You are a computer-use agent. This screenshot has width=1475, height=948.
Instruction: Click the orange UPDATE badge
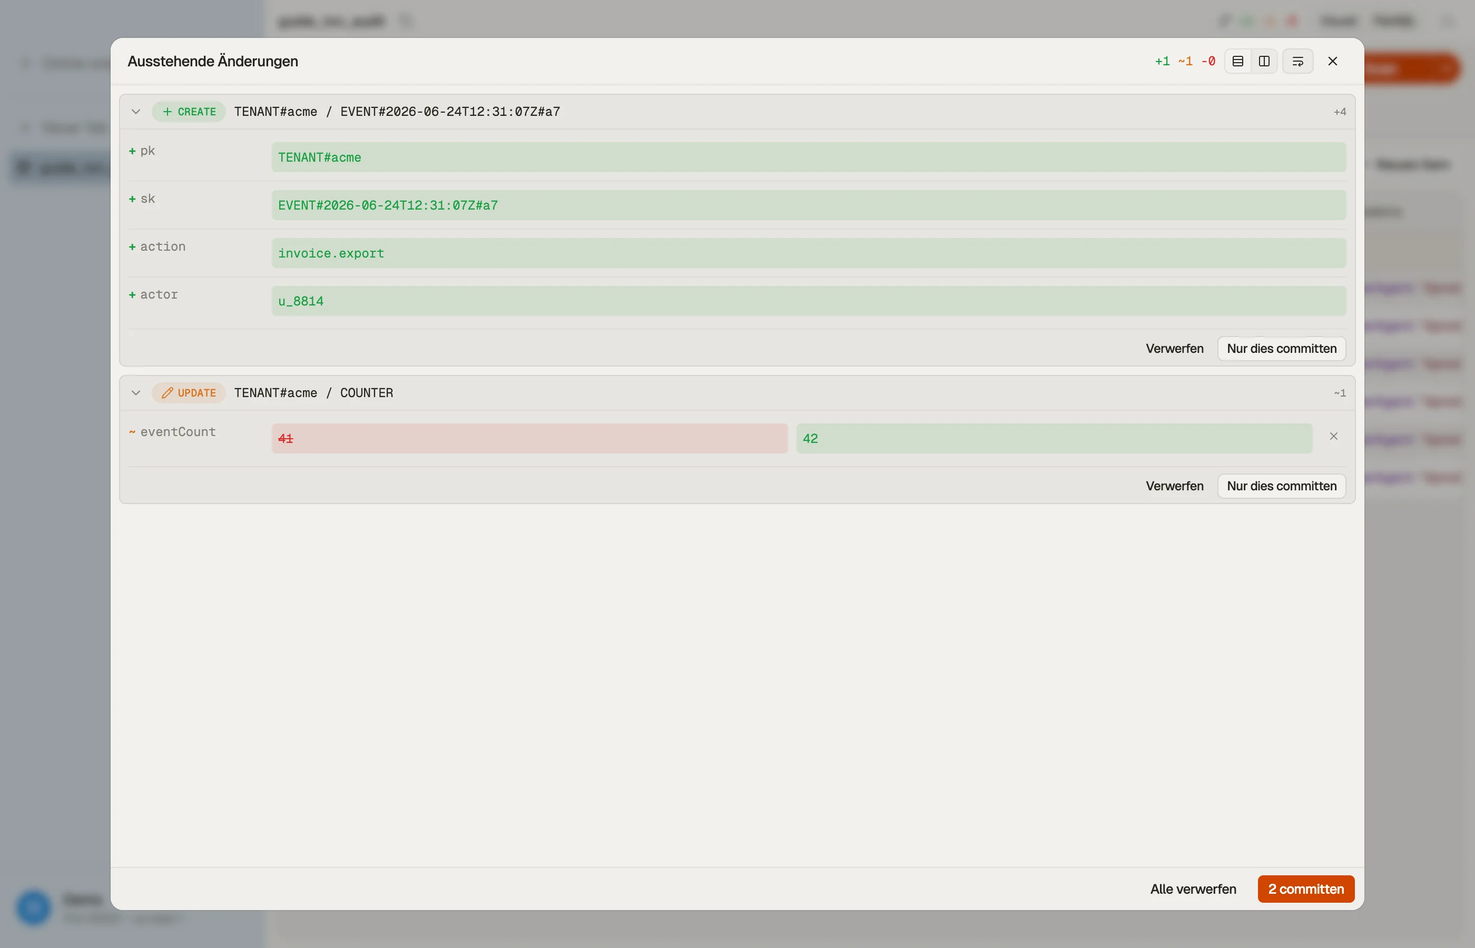coord(189,393)
